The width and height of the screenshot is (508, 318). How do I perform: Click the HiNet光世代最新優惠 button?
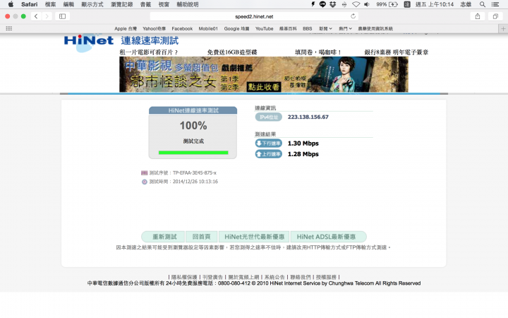click(254, 237)
